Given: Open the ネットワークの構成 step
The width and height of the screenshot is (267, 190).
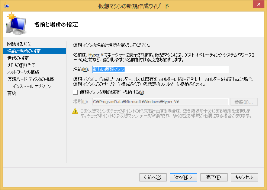Looking at the screenshot, I should [23, 72].
